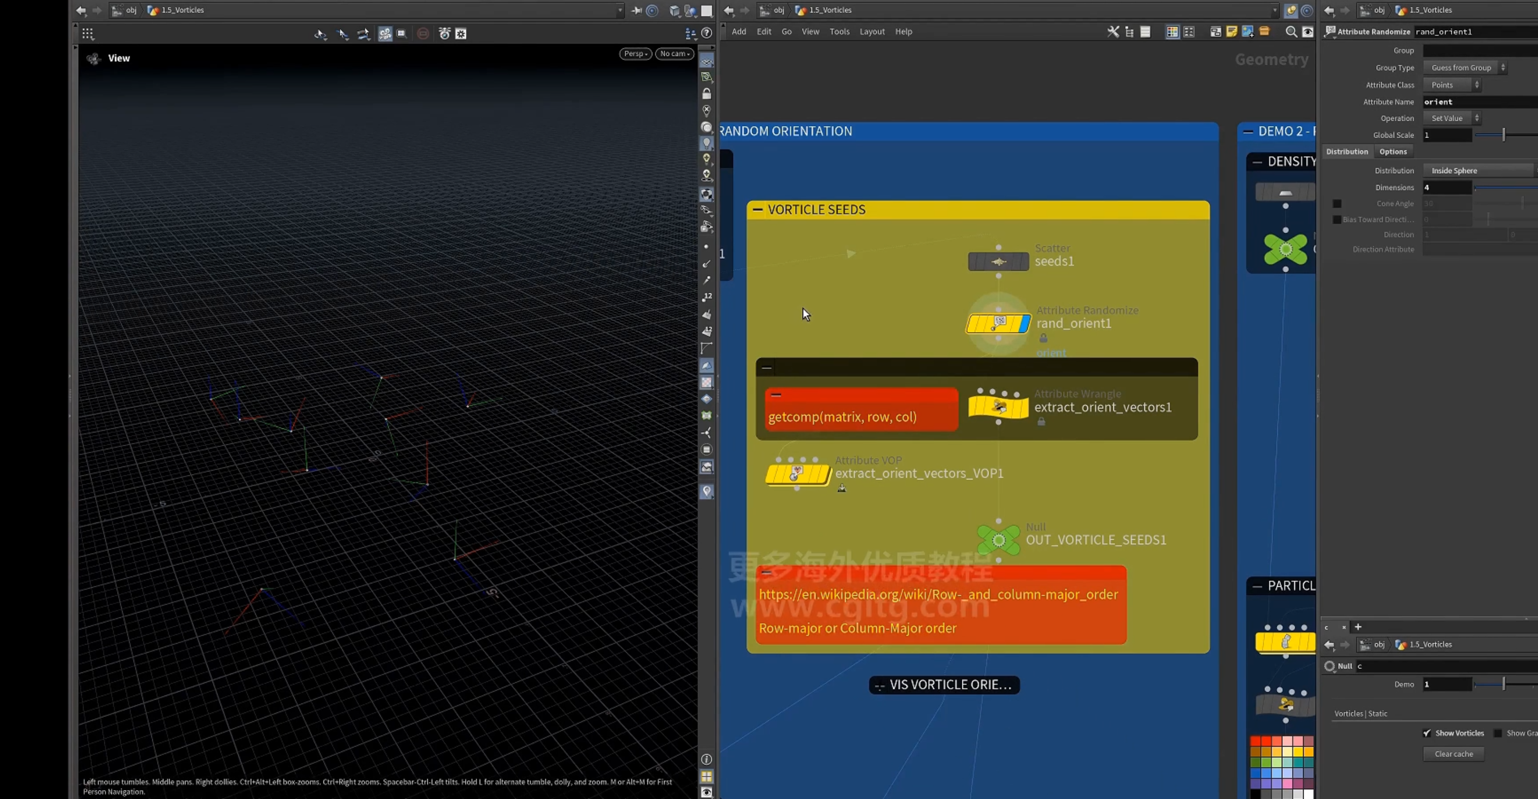
Task: Open the Tools menu in network editor
Action: 839,32
